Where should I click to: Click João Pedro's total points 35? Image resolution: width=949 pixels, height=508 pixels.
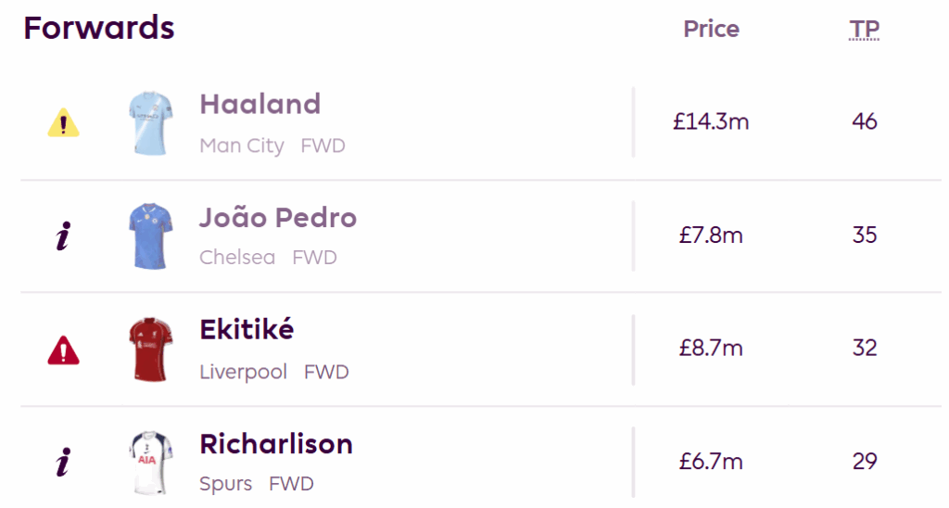(x=864, y=235)
